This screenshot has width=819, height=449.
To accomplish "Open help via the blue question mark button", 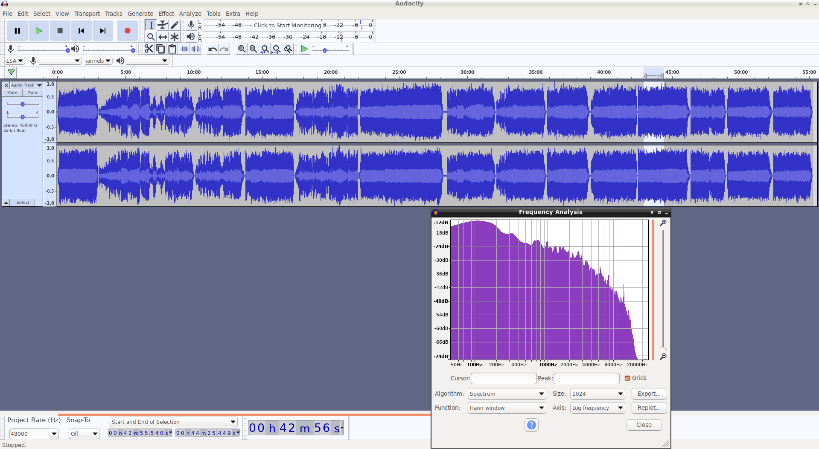I will (x=531, y=425).
